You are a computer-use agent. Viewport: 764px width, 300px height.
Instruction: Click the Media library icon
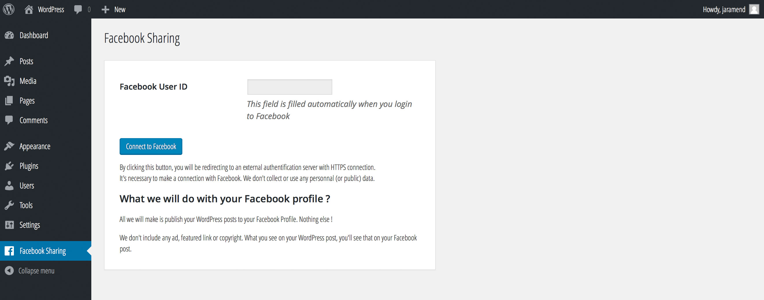(x=9, y=81)
